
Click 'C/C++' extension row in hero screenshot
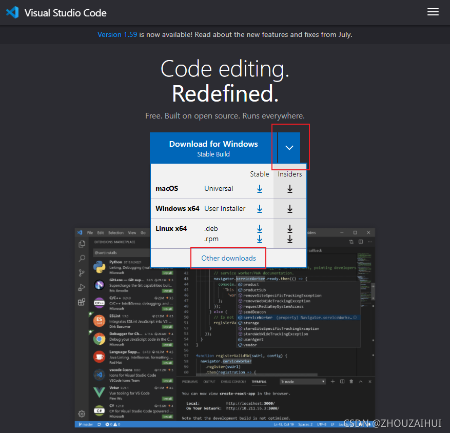pyautogui.click(x=133, y=303)
